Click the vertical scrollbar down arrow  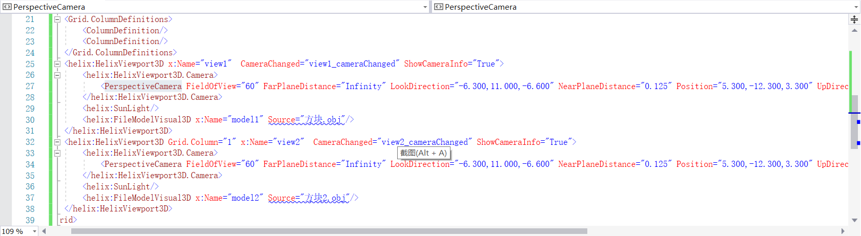pos(854,221)
